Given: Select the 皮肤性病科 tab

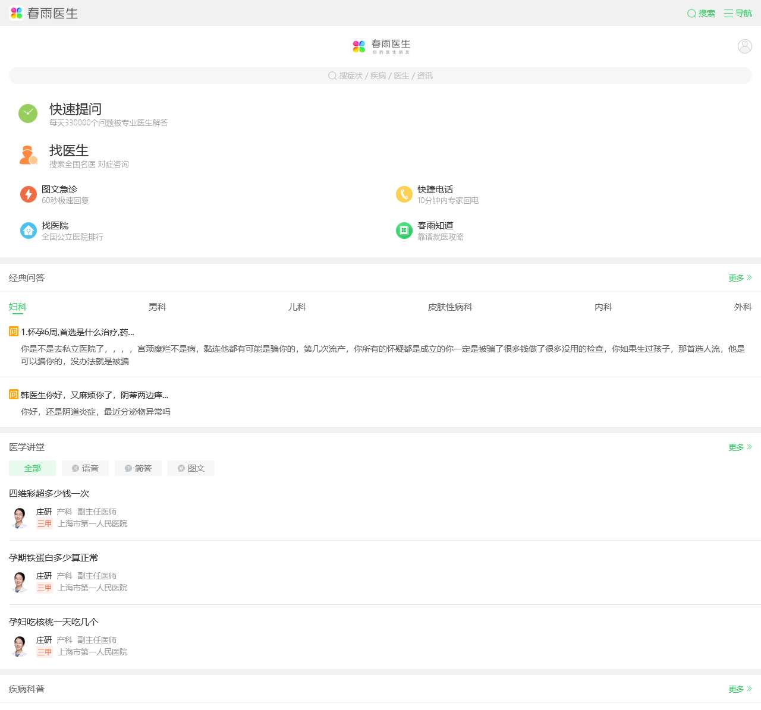Looking at the screenshot, I should 450,307.
